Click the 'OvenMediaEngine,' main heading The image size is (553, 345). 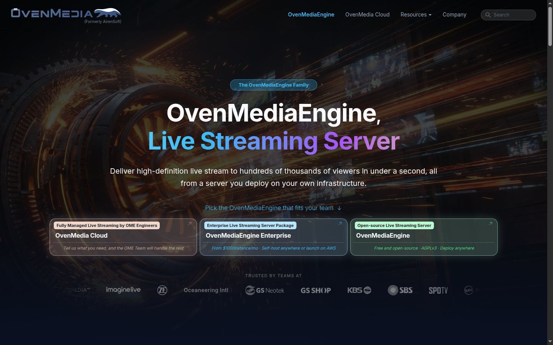point(273,113)
